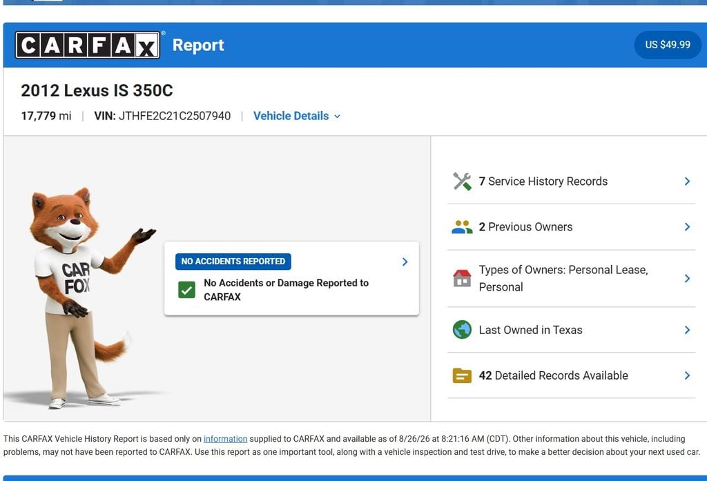The image size is (707, 481).
Task: Open Last Owned in Texas chevron
Action: [687, 330]
